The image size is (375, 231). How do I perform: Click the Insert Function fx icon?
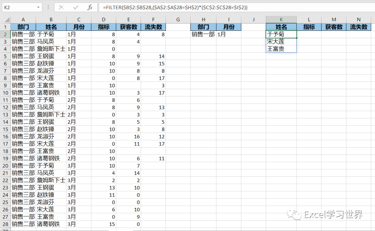click(x=90, y=7)
